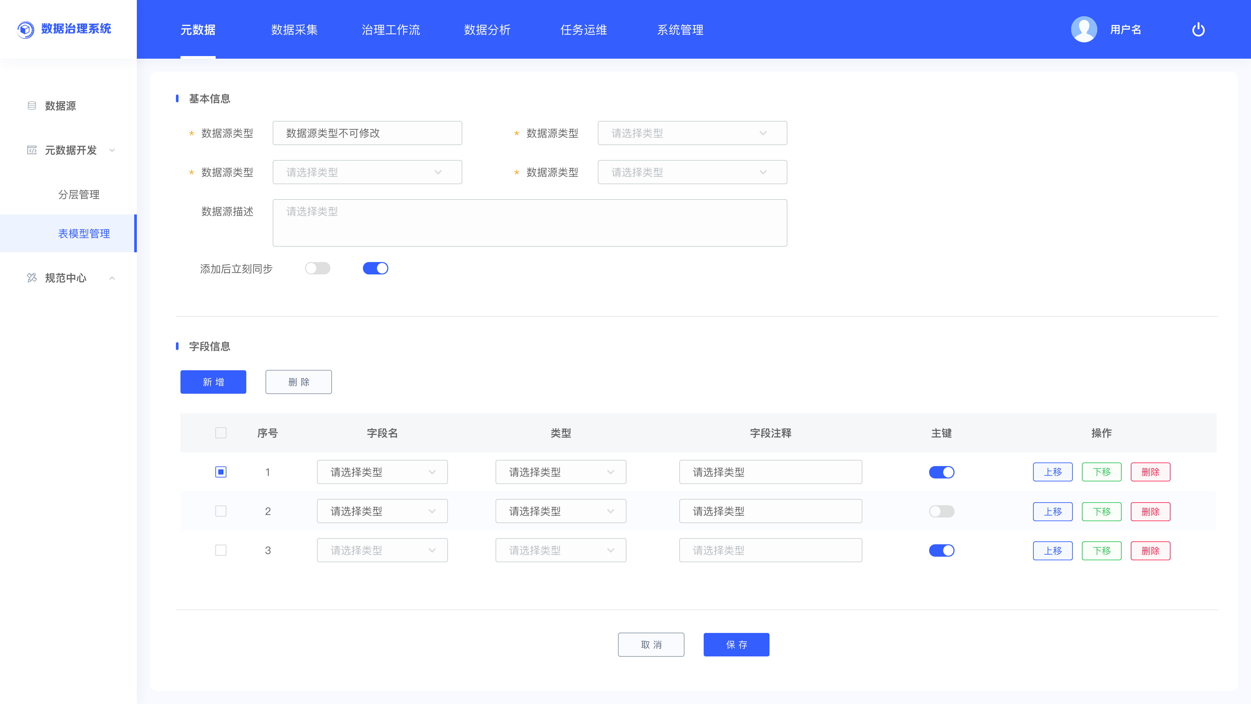Click 下移 in row 1
Image resolution: width=1251 pixels, height=704 pixels.
point(1101,472)
